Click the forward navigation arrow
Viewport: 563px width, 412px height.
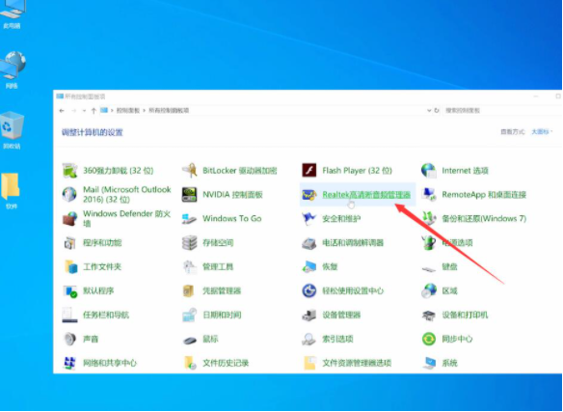coord(74,111)
